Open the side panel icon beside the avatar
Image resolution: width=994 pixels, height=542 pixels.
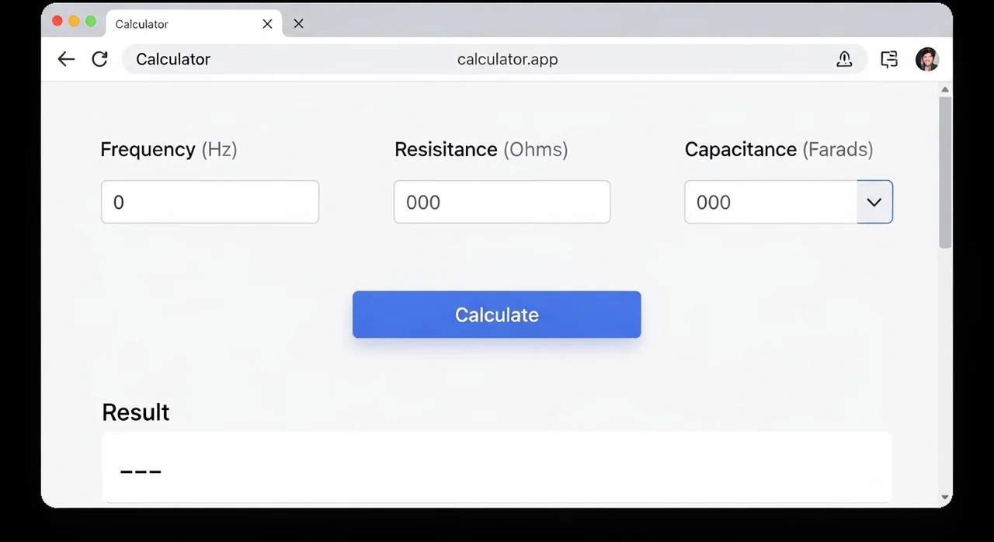(x=889, y=59)
